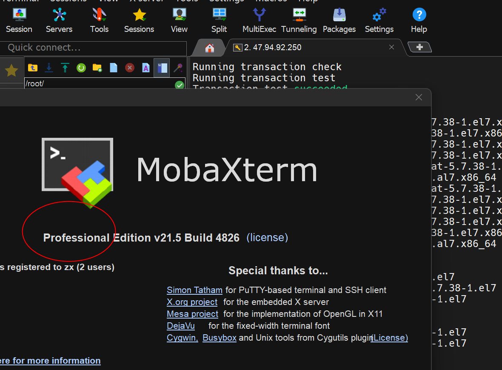Close the 47.94.92.250 session tab
502x370 pixels.
tap(391, 47)
